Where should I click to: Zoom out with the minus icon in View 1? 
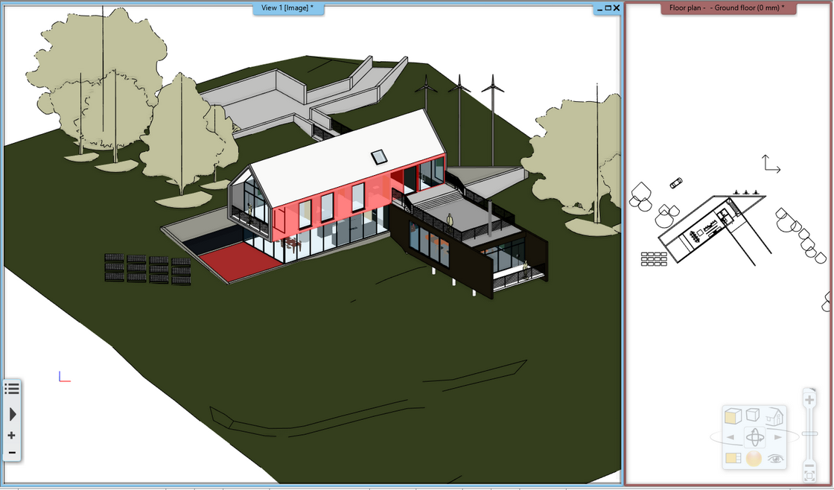coord(12,453)
